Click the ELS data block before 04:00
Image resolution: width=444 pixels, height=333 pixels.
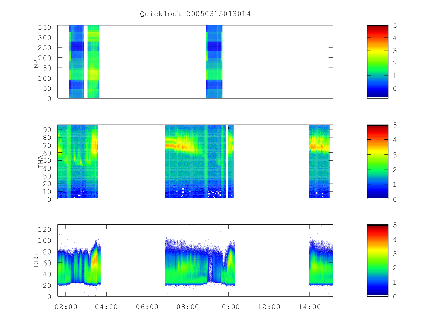click(x=79, y=263)
